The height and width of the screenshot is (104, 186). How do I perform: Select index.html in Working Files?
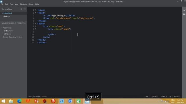pos(14,13)
